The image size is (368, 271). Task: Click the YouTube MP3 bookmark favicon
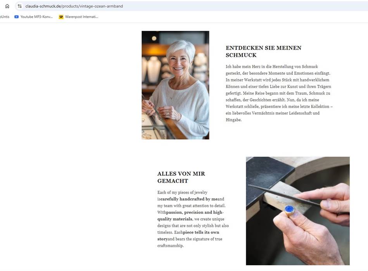(x=16, y=17)
